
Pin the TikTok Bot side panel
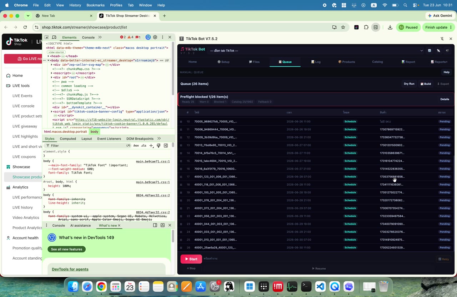point(442,39)
